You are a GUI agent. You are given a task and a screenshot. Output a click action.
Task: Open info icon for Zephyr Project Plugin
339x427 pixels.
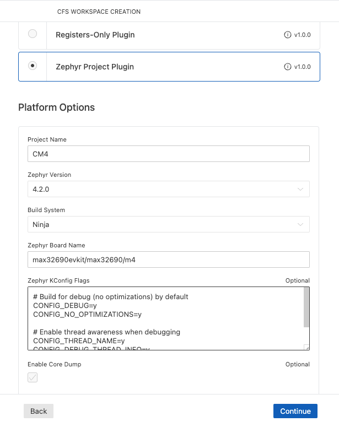click(287, 67)
